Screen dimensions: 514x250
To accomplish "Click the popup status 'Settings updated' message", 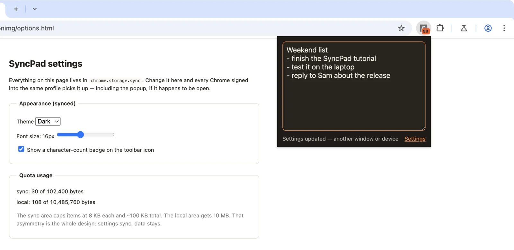I will pos(340,139).
